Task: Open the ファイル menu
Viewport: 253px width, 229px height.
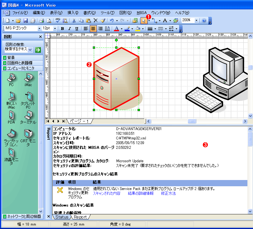Action: (20, 12)
